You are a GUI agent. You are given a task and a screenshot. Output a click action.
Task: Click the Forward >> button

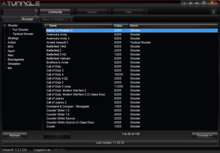204,135
